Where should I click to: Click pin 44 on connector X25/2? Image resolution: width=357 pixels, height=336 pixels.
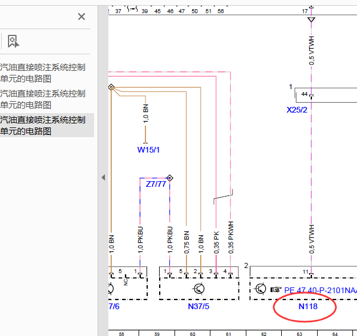click(x=305, y=94)
